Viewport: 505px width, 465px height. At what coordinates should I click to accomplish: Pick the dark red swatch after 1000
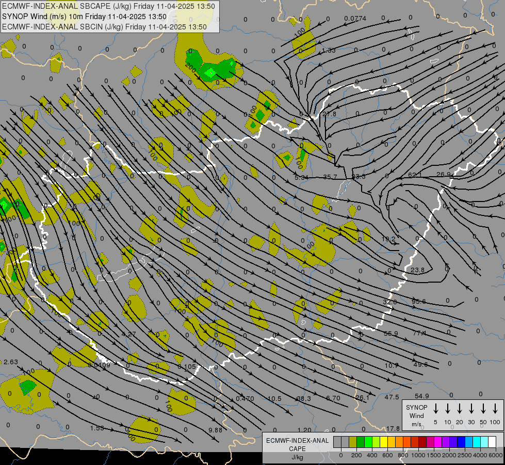click(x=422, y=442)
